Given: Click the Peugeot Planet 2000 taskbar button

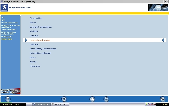Looking at the screenshot, I should [x=41, y=104].
